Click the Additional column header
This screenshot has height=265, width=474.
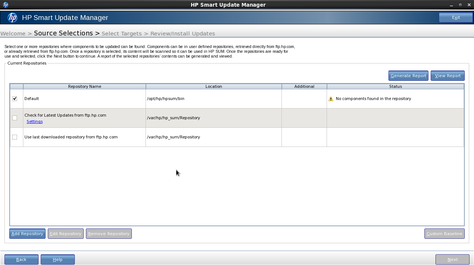pyautogui.click(x=304, y=86)
